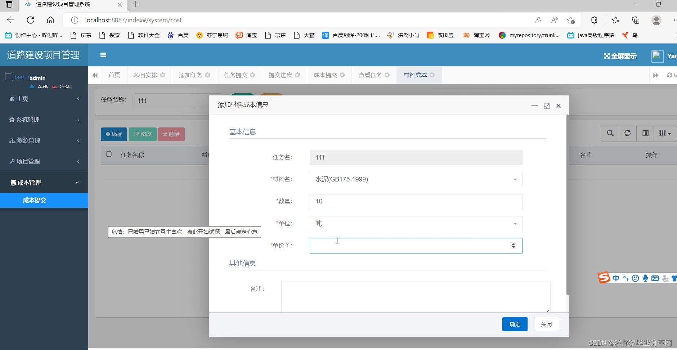The width and height of the screenshot is (677, 350).
Task: Collapse the 成本管理 sidebar menu
Action: pos(44,183)
